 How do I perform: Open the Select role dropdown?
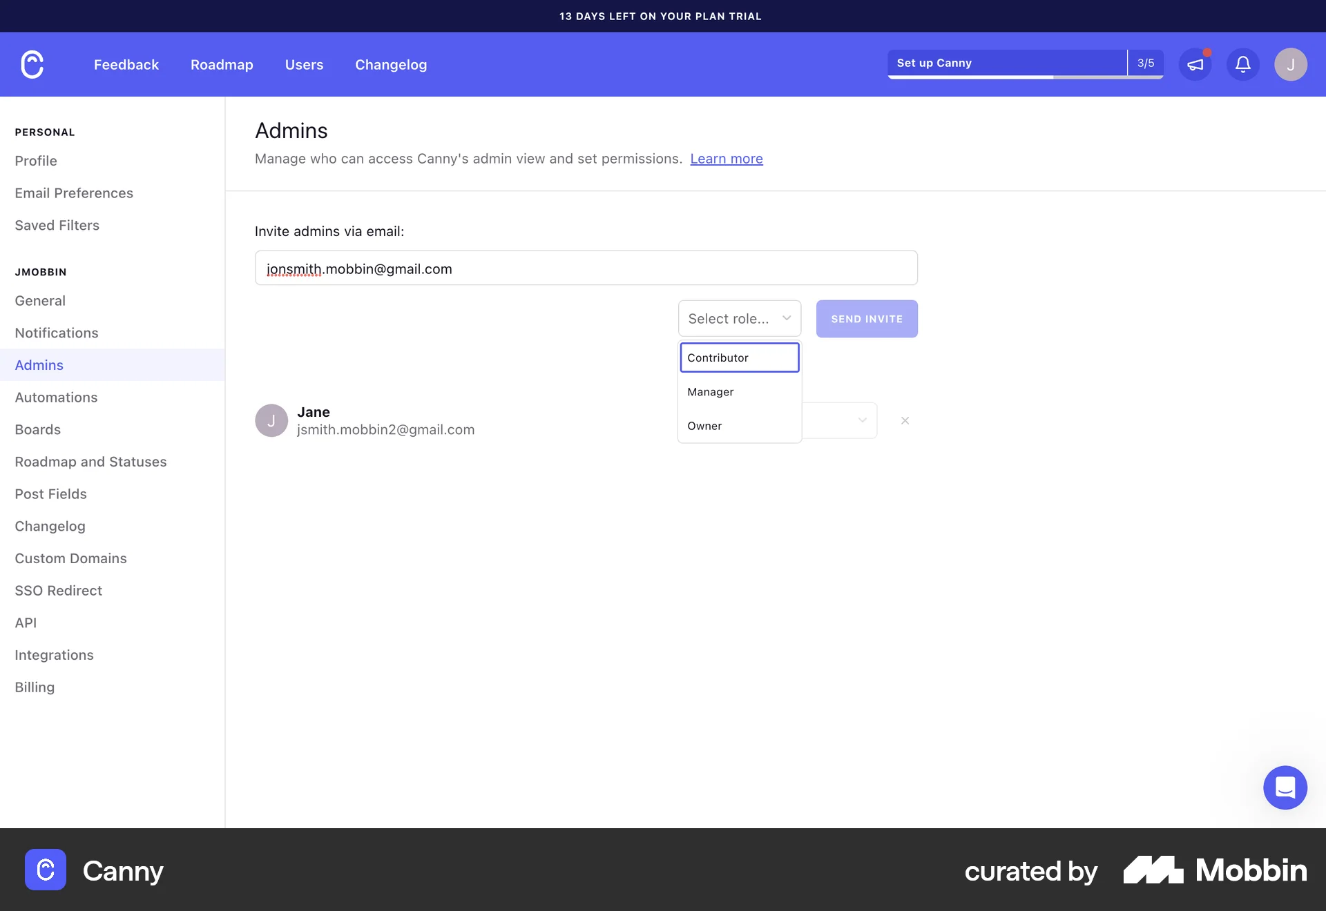click(x=739, y=318)
